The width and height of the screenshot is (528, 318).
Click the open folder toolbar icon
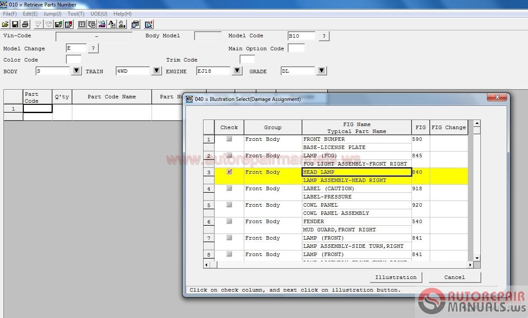(x=6, y=24)
